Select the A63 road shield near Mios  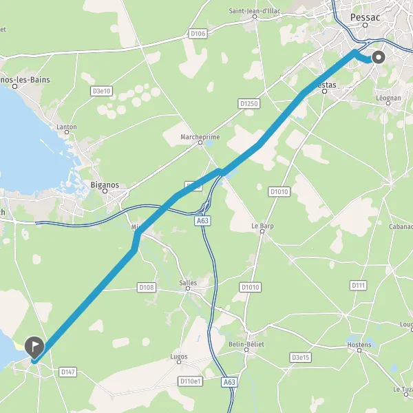202,220
